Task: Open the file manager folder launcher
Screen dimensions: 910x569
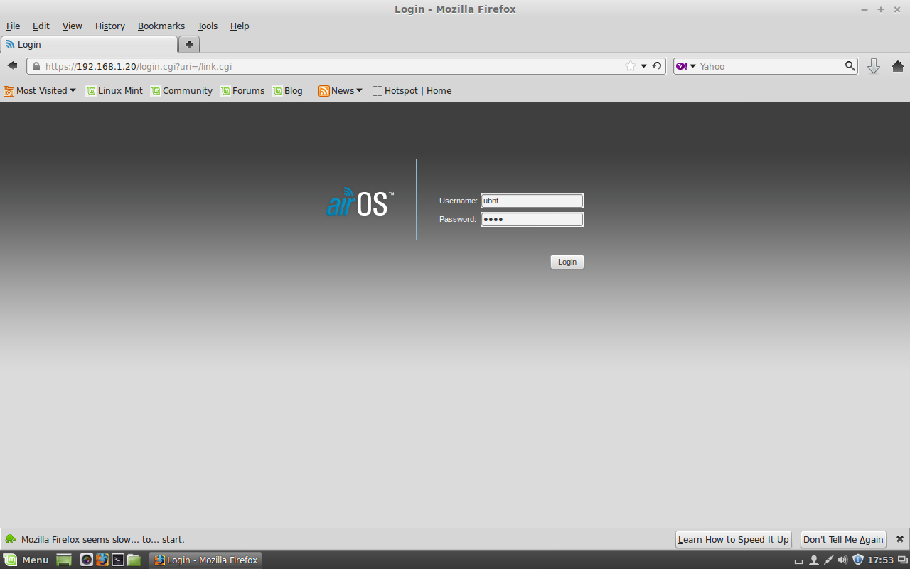Action: point(134,560)
